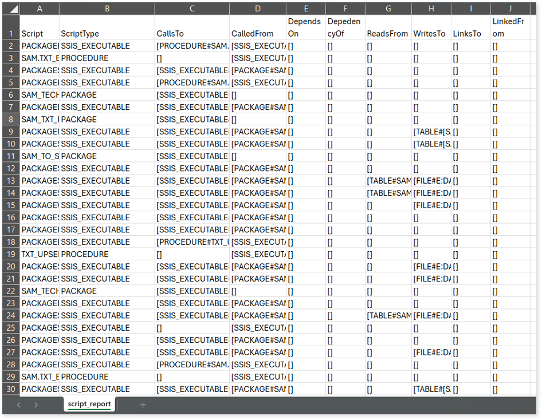The image size is (542, 420).
Task: Click the ReadsFrom header cell
Action: click(388, 34)
